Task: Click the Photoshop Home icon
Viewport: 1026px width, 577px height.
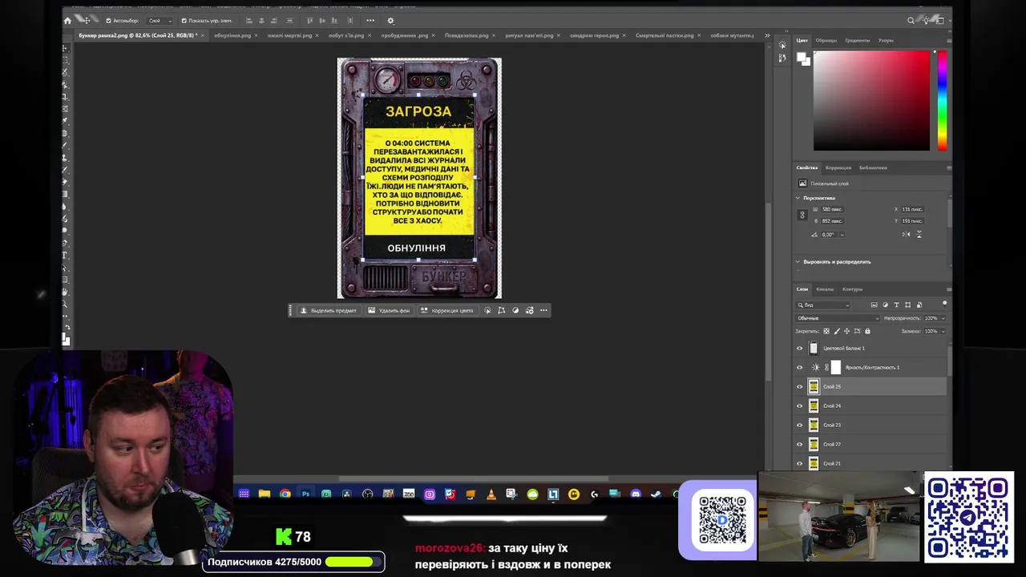Action: (x=67, y=21)
